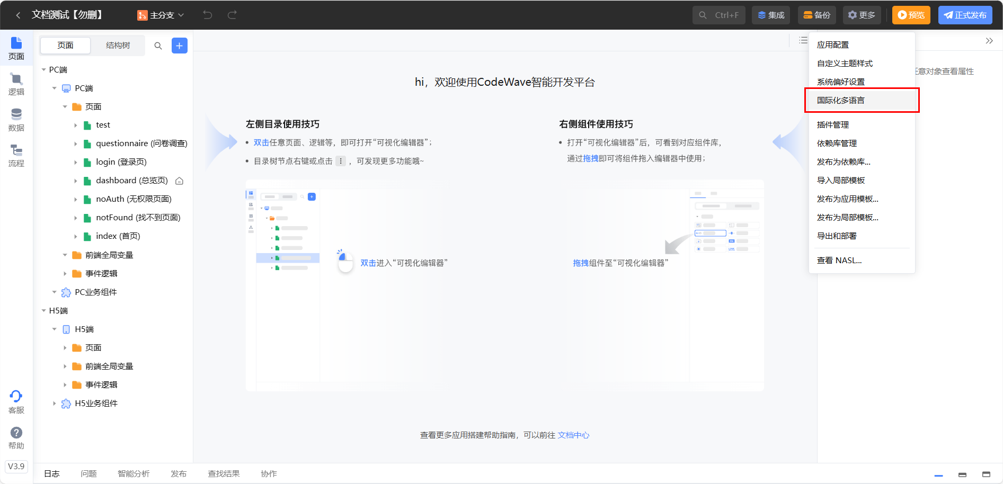Click the three-dot icon in the tips text

pos(341,161)
